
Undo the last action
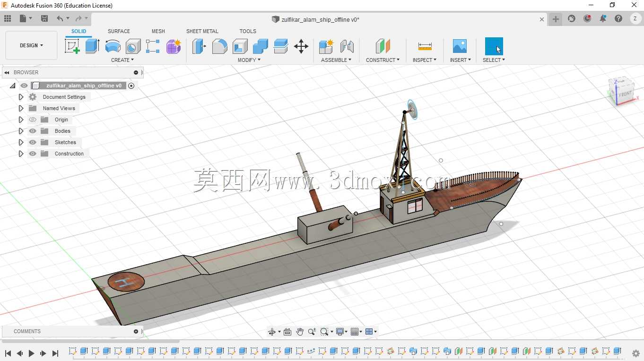point(60,18)
